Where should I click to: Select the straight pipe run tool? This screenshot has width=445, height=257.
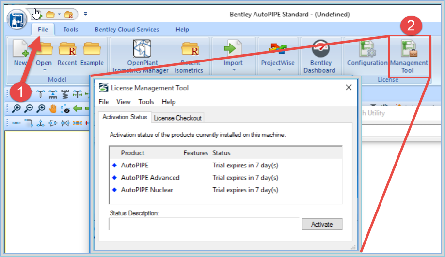click(x=16, y=123)
